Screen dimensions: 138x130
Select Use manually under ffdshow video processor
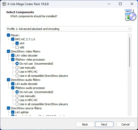17,68
